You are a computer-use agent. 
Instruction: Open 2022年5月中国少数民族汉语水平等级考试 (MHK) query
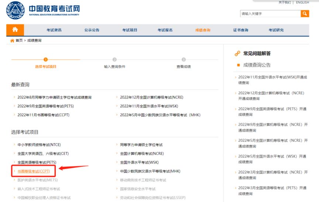[160, 115]
